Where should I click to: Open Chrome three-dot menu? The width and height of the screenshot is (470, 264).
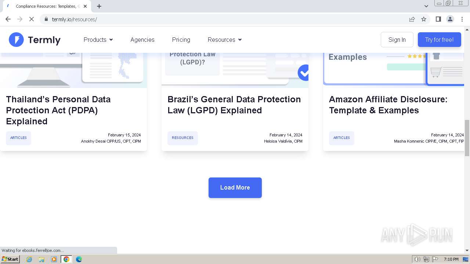(x=462, y=19)
